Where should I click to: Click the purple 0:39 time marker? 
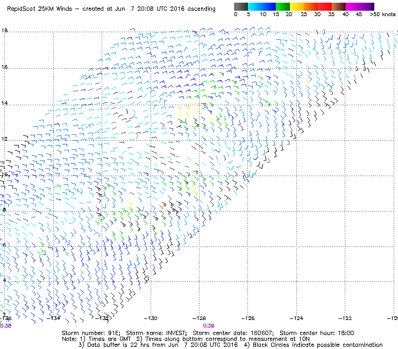208,326
